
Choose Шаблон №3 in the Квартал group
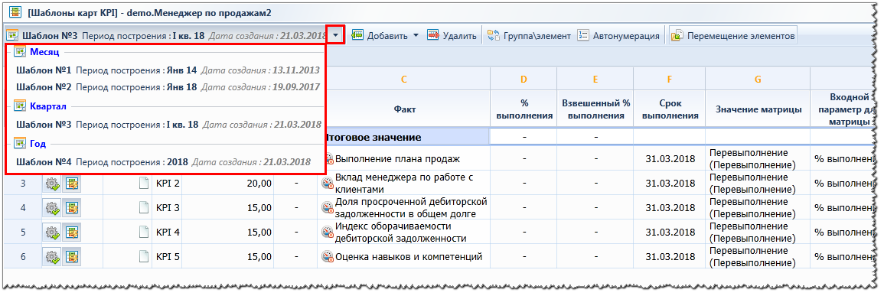[168, 124]
